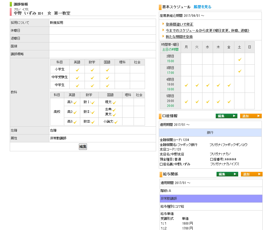
Task: Click the 土日の時間 green label
Action: 170,50
